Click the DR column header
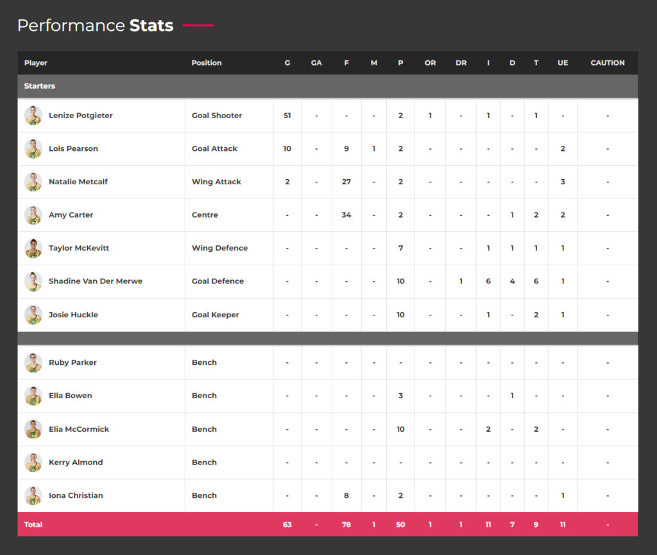The width and height of the screenshot is (657, 555). [461, 63]
